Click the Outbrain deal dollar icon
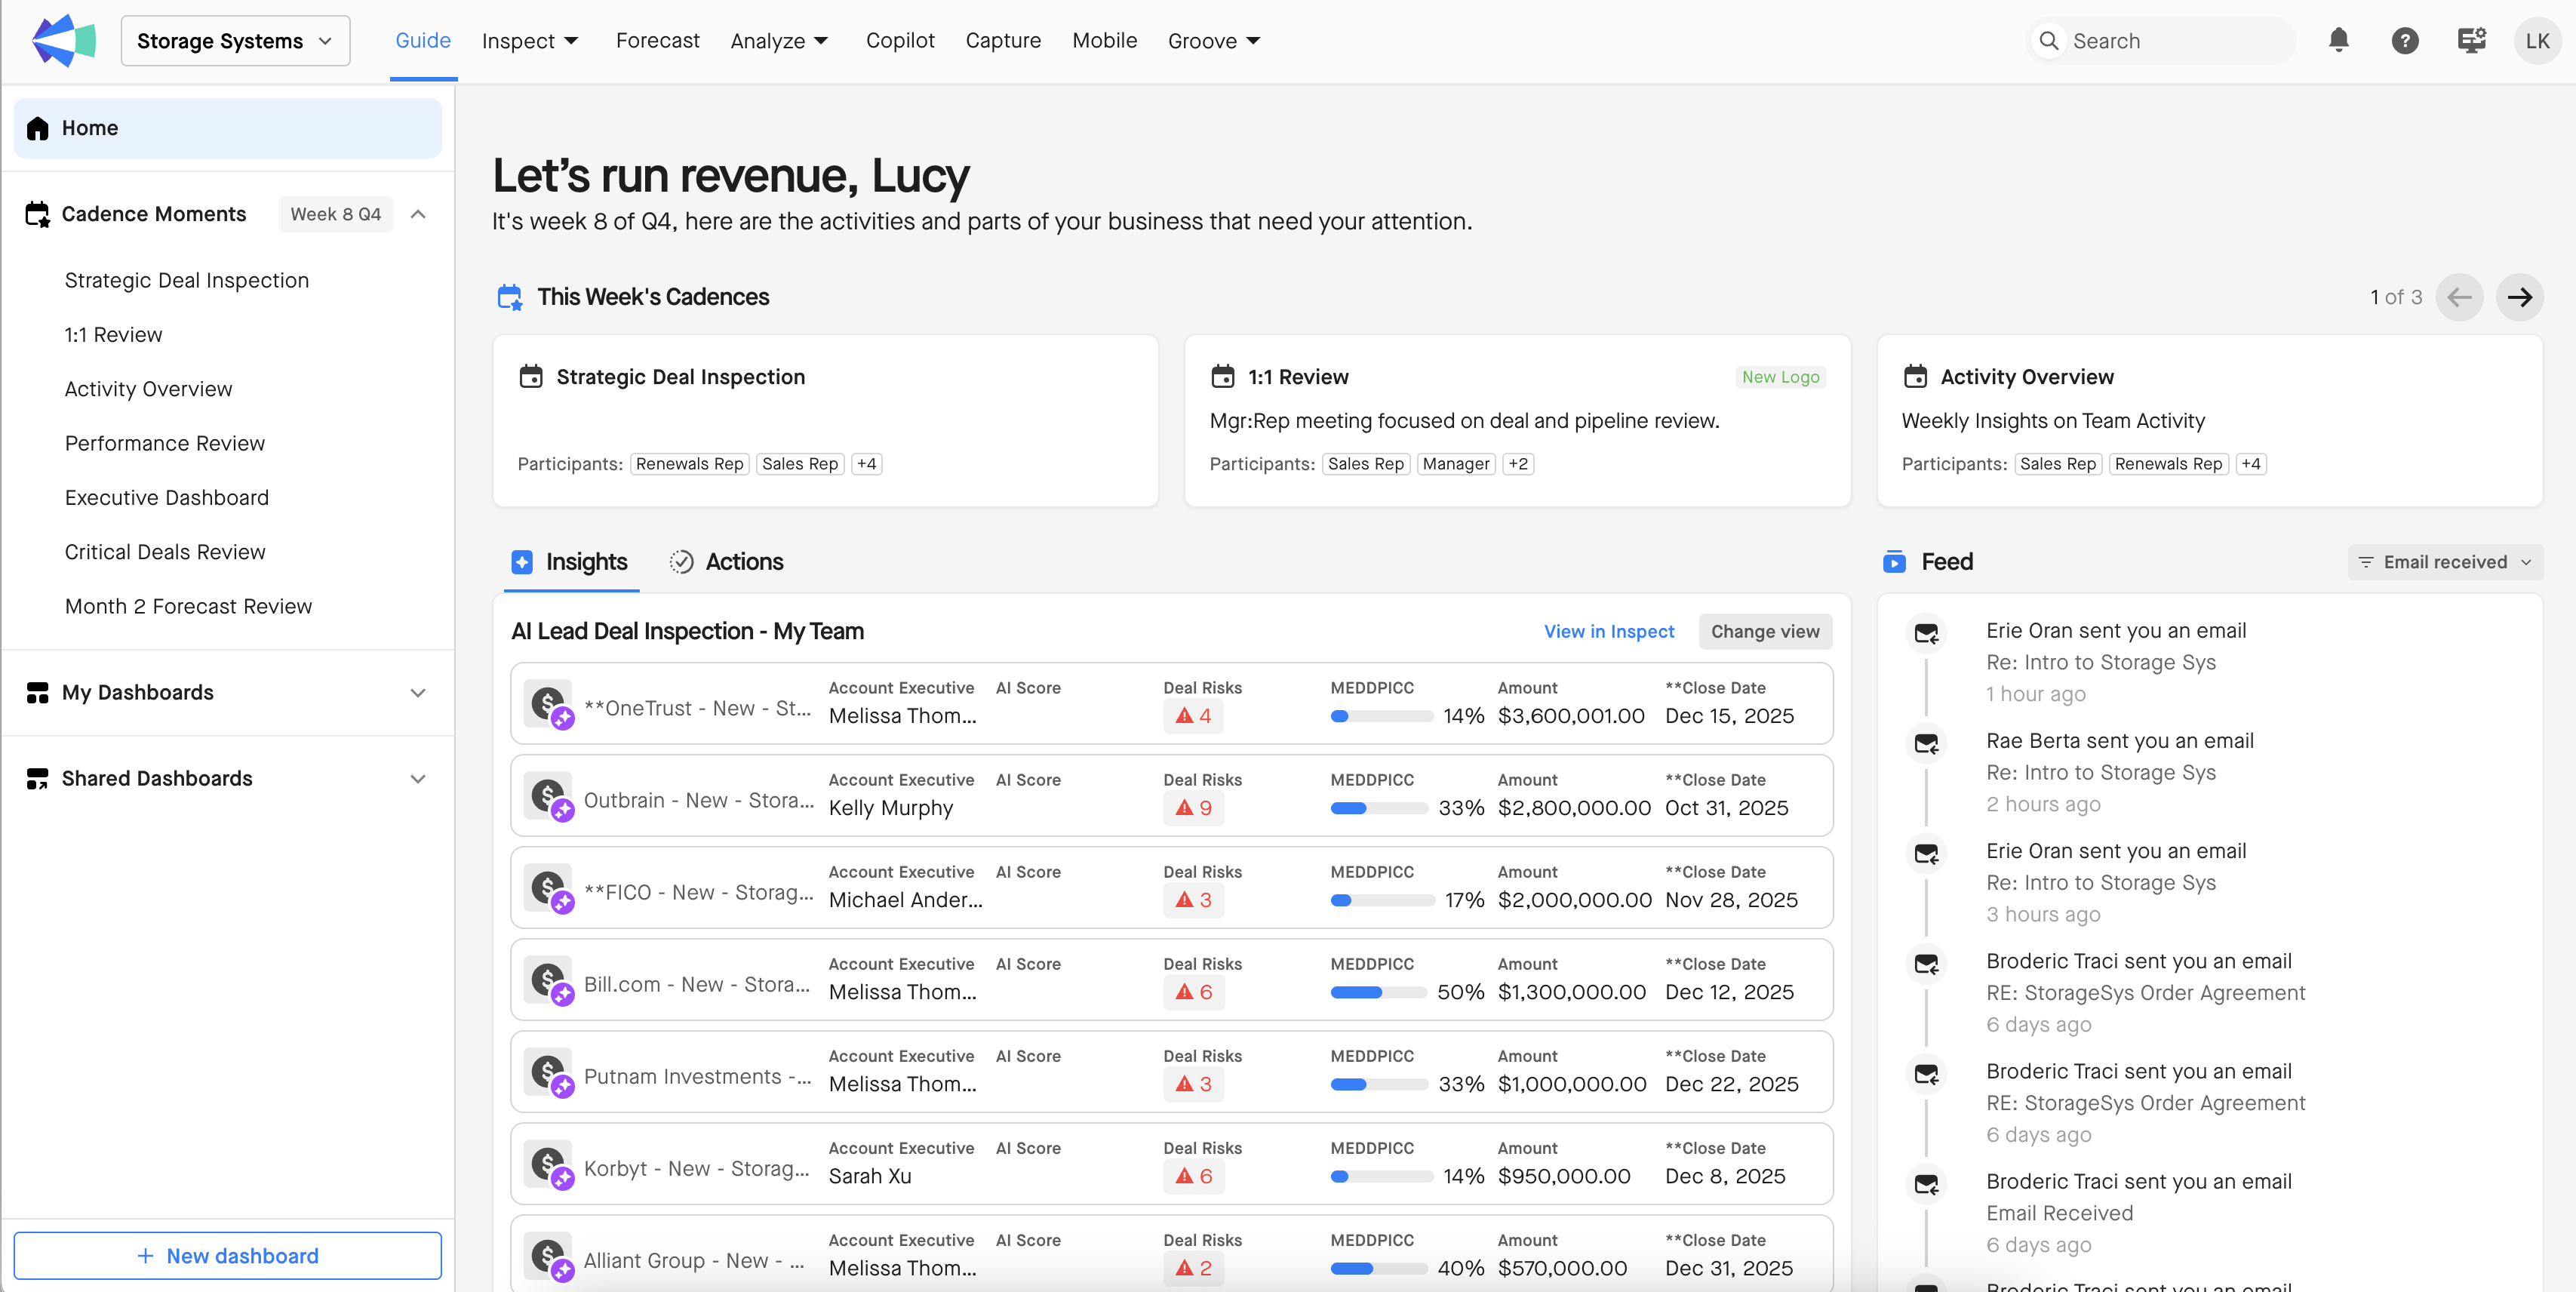The height and width of the screenshot is (1292, 2576). pos(549,797)
